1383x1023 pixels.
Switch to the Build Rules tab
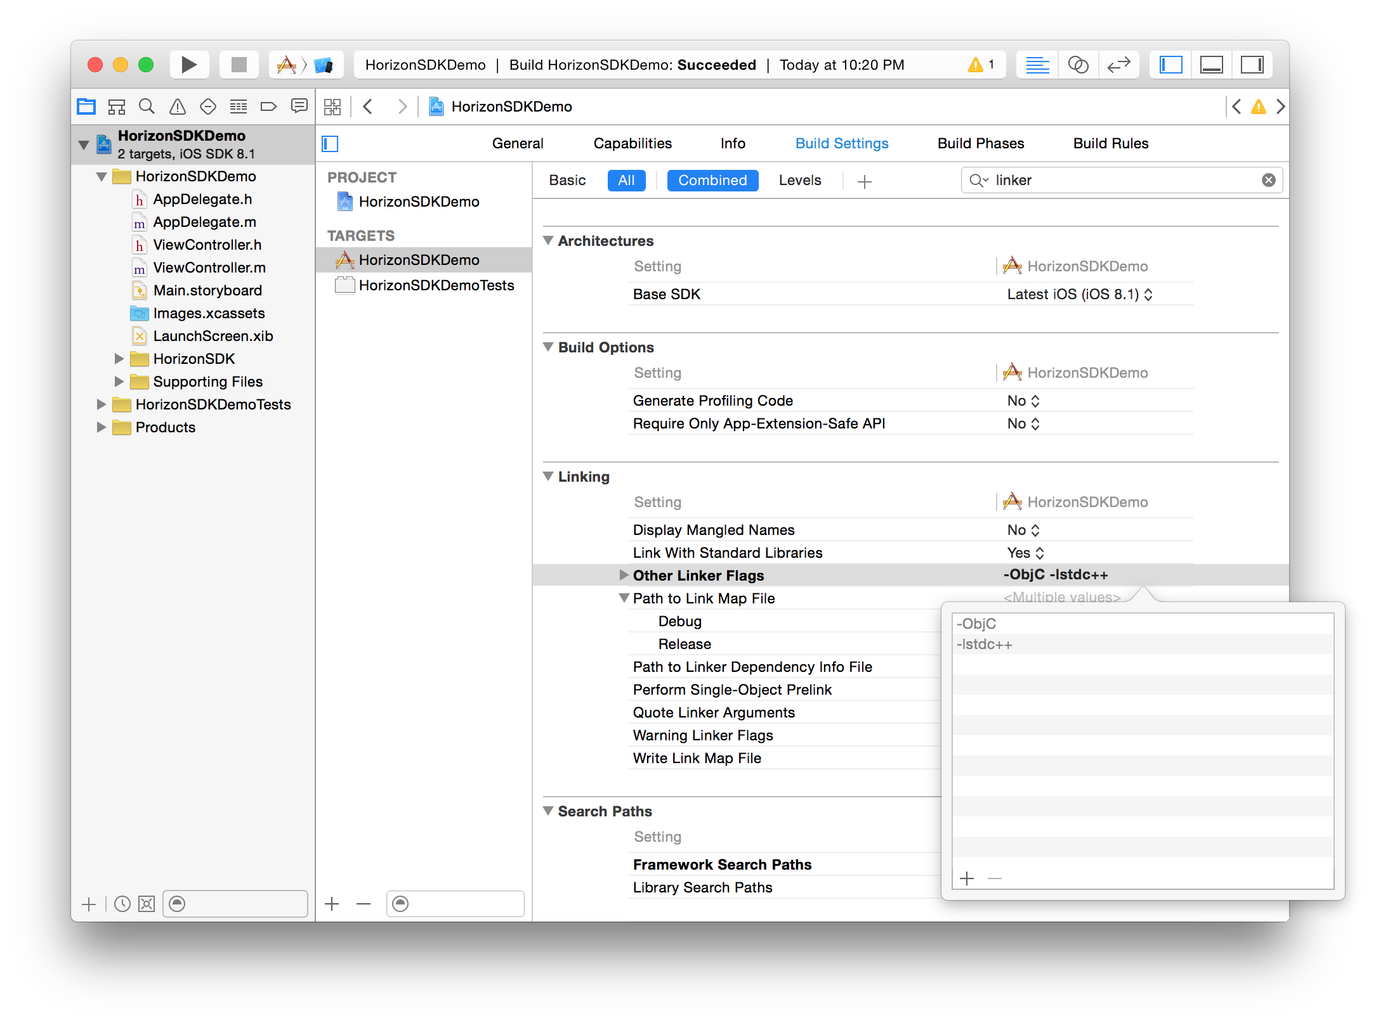(1111, 144)
